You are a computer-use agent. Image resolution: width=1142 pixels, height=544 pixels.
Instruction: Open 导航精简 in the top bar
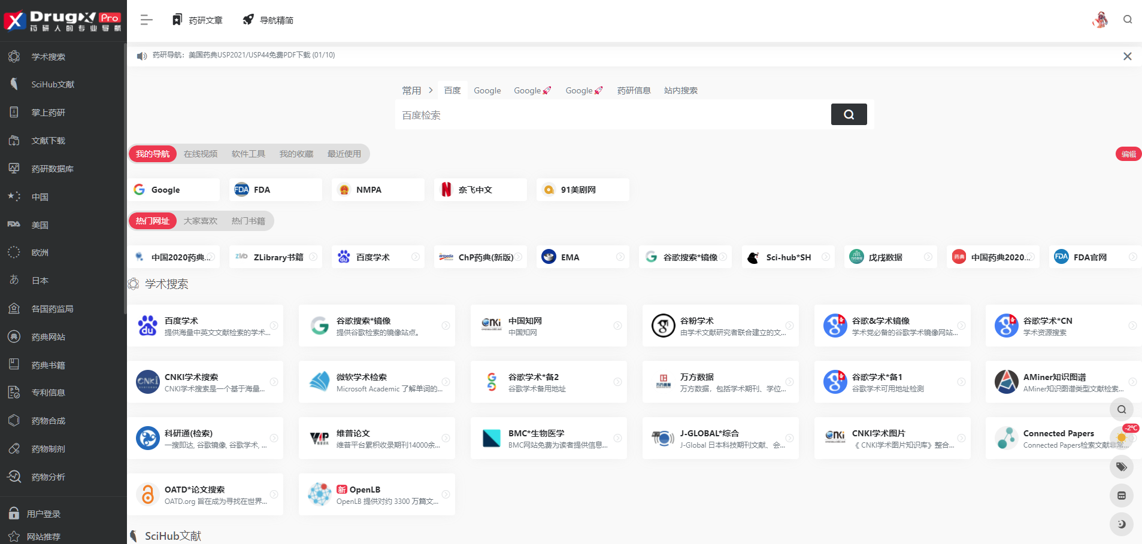click(268, 20)
